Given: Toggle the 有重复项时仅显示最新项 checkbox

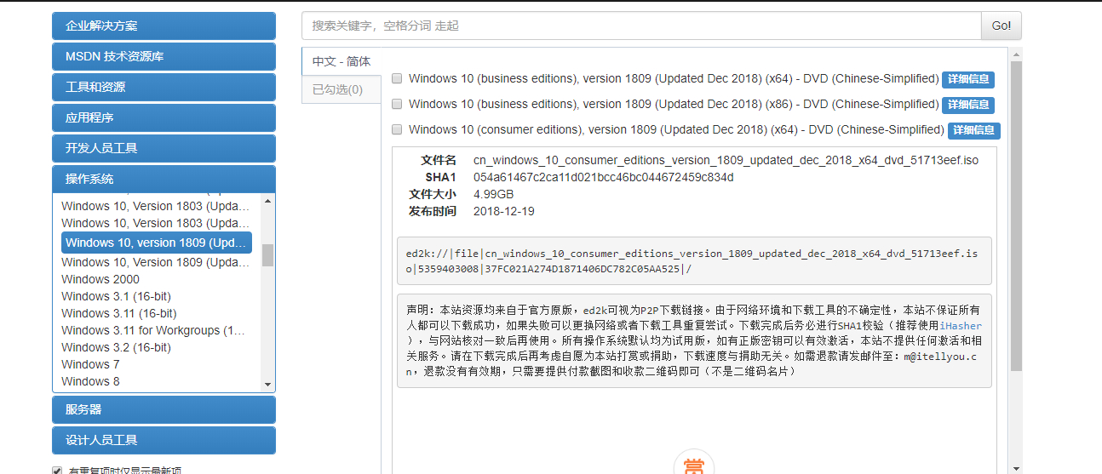Looking at the screenshot, I should coord(57,471).
